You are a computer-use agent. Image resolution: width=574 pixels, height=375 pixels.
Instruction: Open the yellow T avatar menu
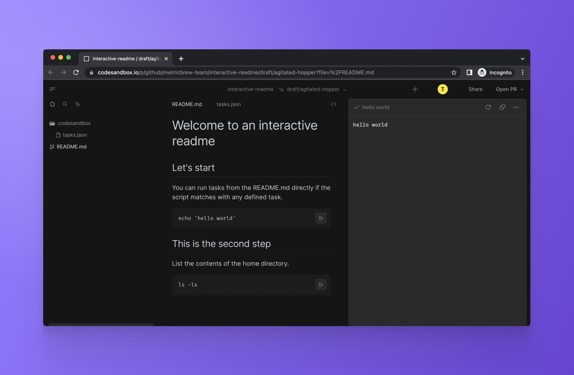point(443,89)
